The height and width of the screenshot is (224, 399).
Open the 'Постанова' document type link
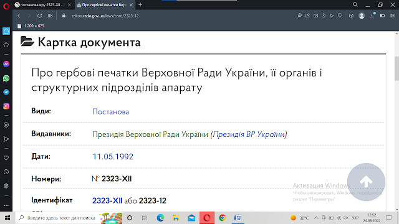point(111,112)
